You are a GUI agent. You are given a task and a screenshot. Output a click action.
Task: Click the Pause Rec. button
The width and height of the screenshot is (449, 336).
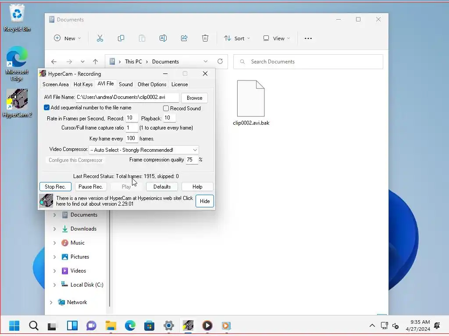click(x=91, y=186)
